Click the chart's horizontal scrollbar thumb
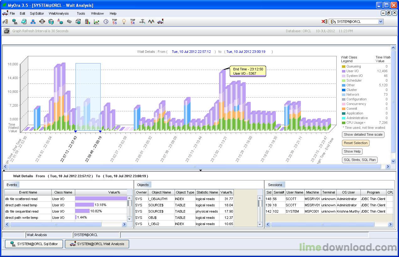The image size is (399, 257). click(x=194, y=167)
